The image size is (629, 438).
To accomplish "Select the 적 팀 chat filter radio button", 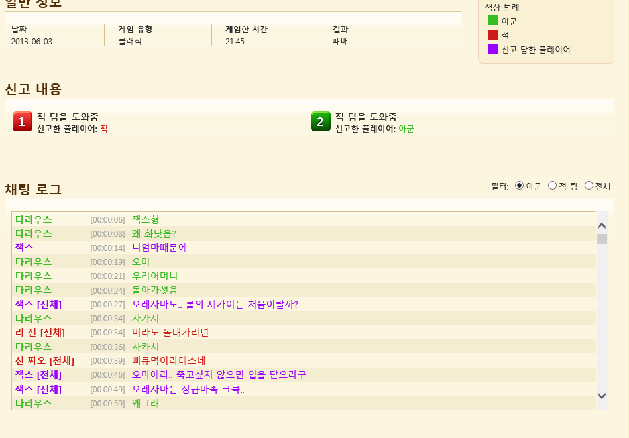I will [x=552, y=186].
